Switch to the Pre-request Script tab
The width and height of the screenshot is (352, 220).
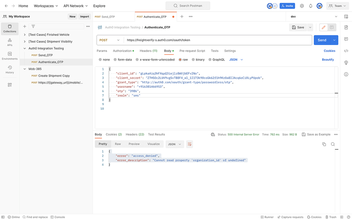click(192, 50)
